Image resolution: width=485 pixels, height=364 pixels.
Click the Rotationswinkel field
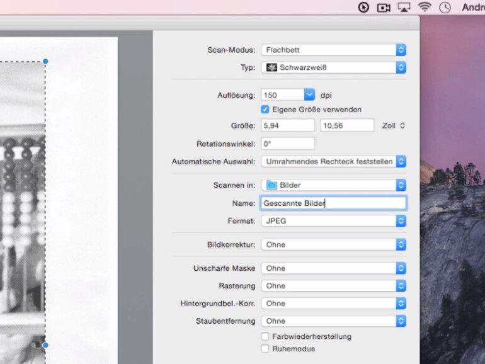(288, 144)
